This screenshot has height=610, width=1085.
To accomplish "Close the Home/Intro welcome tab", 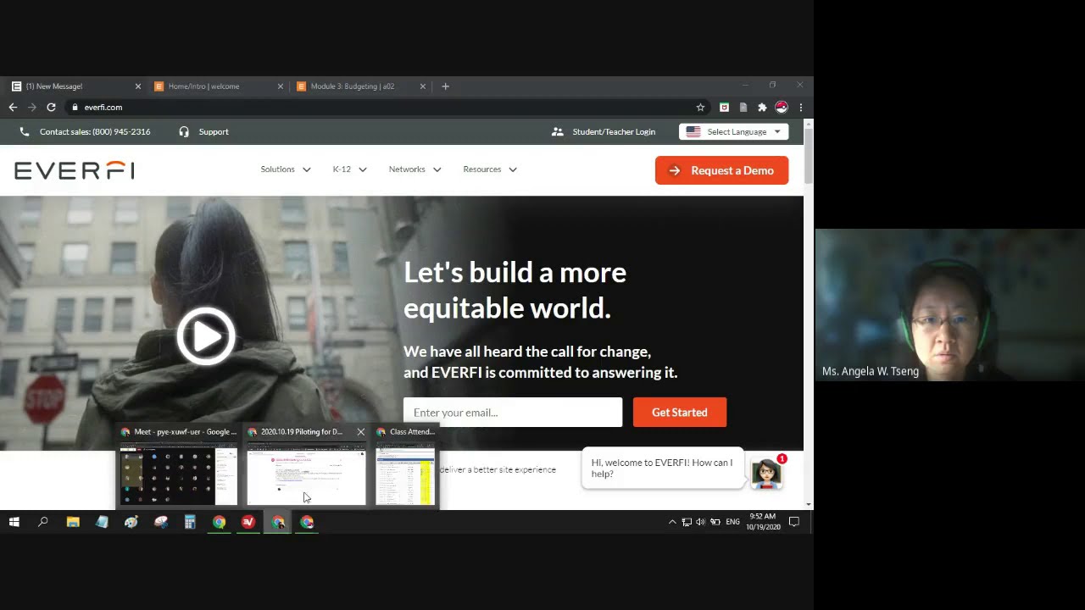I will click(281, 86).
